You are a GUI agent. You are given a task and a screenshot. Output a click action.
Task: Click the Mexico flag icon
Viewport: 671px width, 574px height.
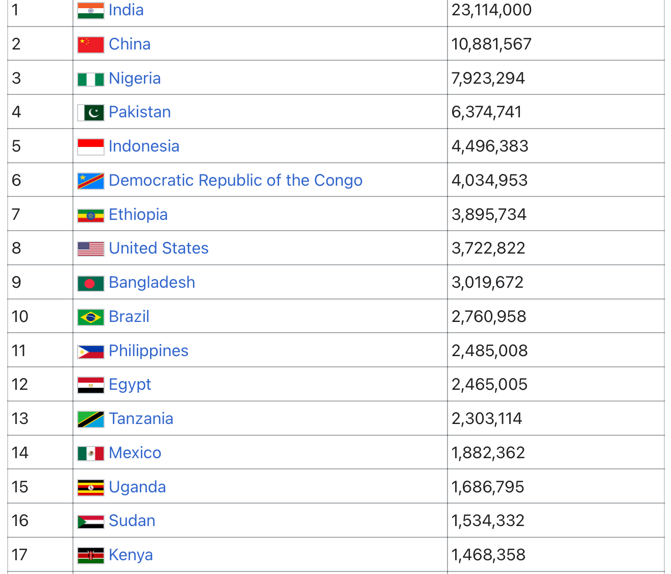[x=91, y=453]
